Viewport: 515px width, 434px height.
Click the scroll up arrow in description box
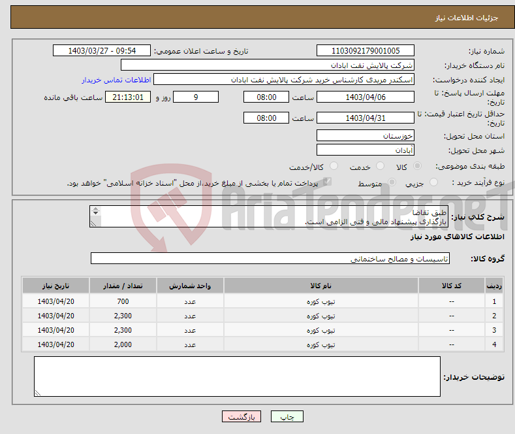[95, 209]
